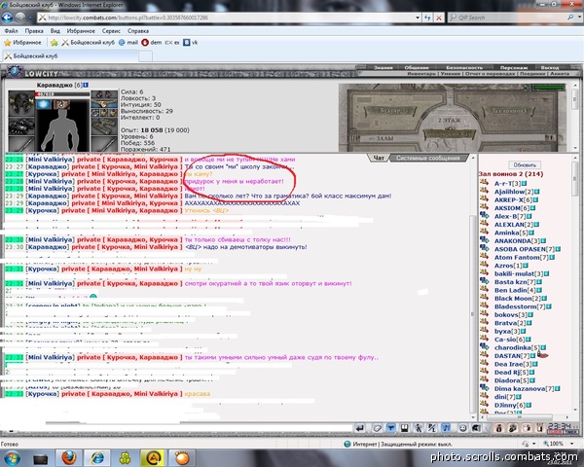Open the file explorer taskbar icon
This screenshot has width=584, height=467.
[x=40, y=459]
